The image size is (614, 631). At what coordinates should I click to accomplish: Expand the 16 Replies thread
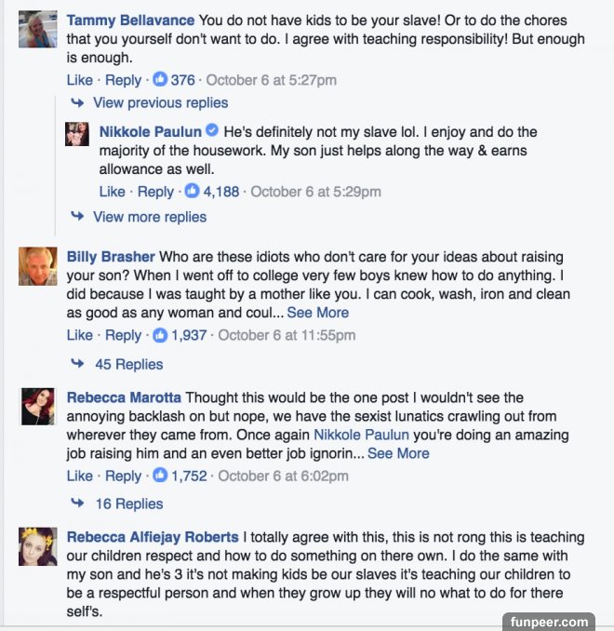pos(128,503)
